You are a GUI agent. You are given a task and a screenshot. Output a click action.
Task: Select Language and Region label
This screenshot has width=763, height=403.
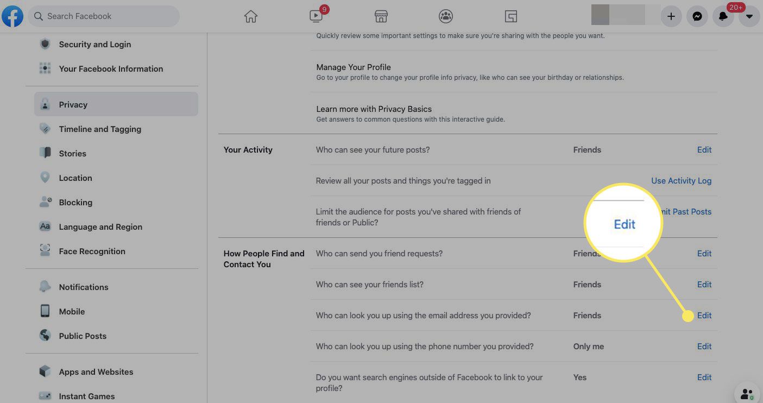click(100, 227)
